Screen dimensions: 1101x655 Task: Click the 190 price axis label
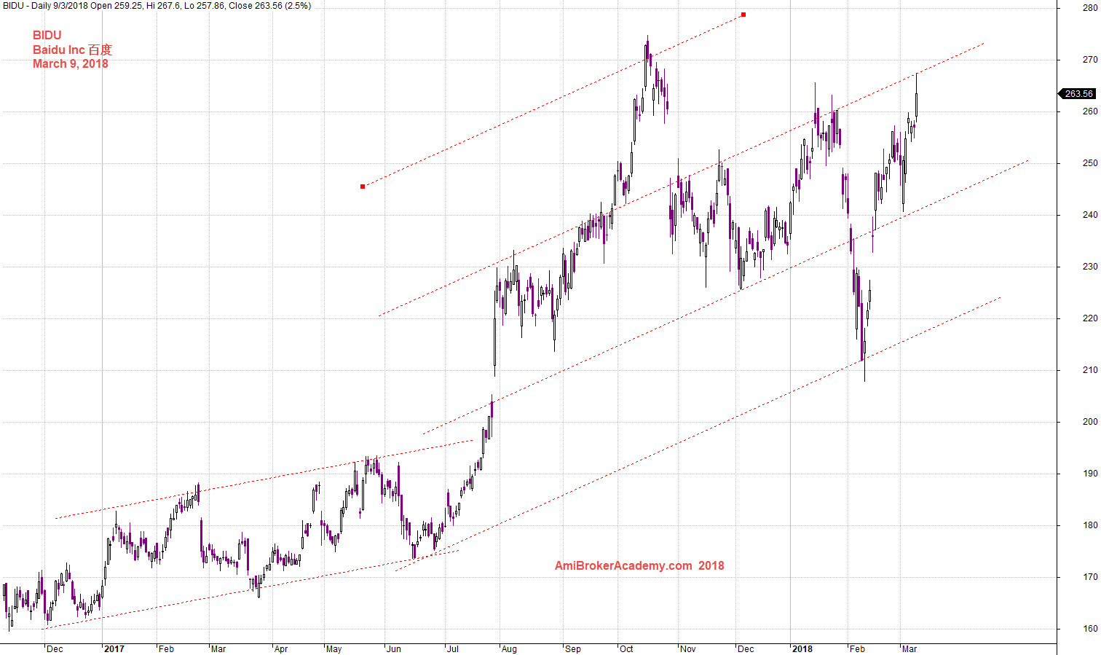(x=1090, y=474)
